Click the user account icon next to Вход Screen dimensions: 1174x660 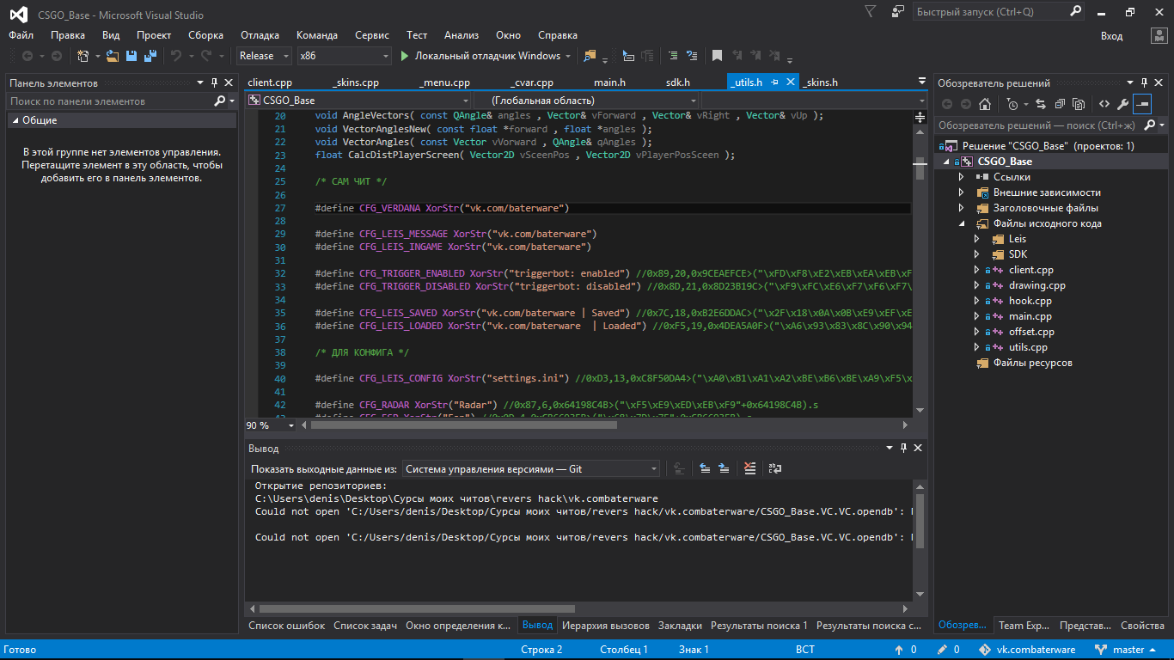(1159, 36)
